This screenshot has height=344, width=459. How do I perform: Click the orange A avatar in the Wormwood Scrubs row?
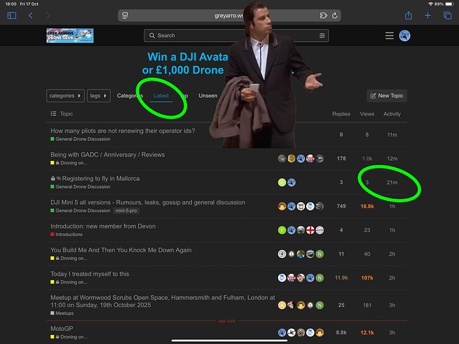(x=282, y=305)
